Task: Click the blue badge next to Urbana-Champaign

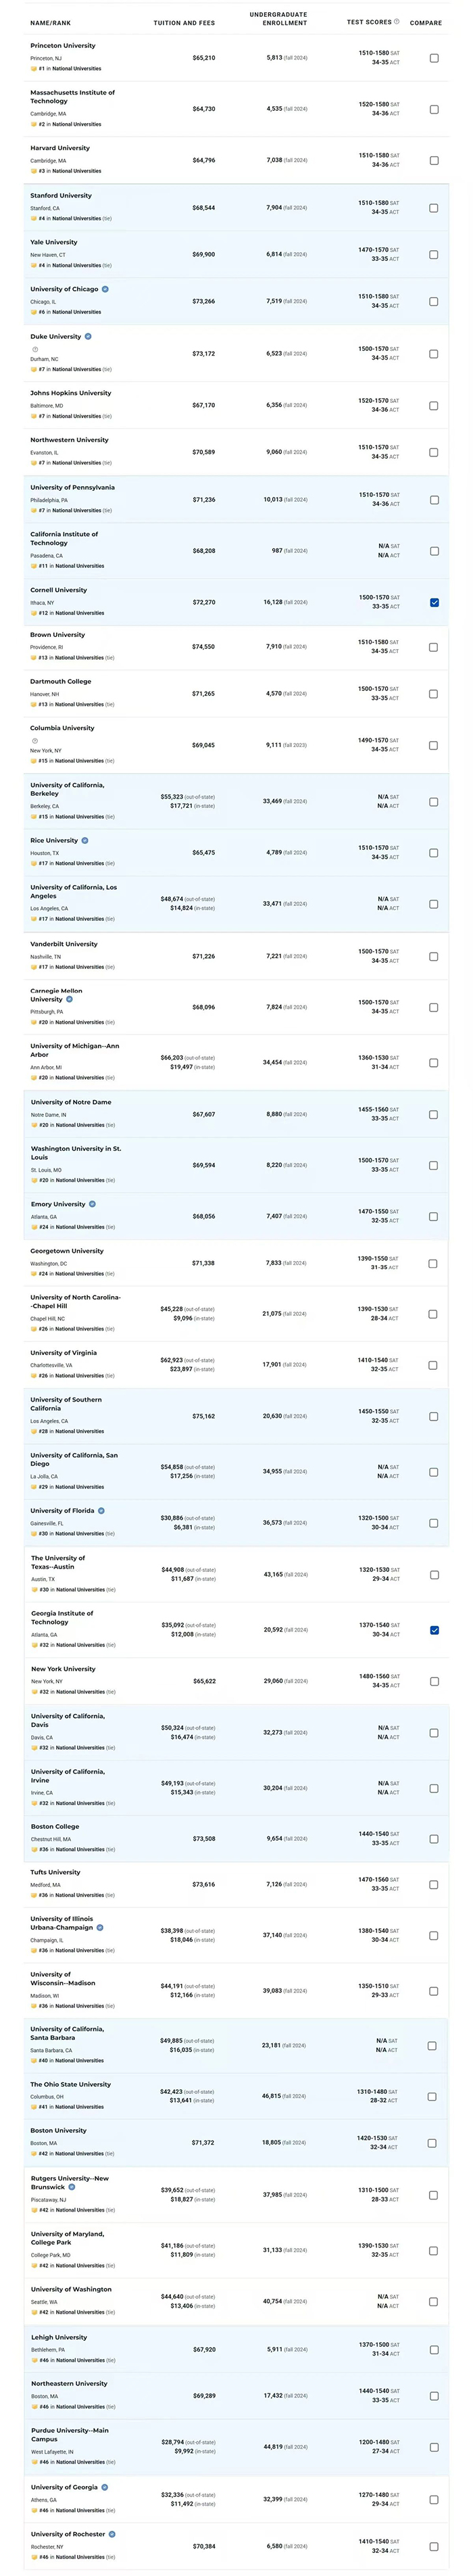Action: 100,1927
